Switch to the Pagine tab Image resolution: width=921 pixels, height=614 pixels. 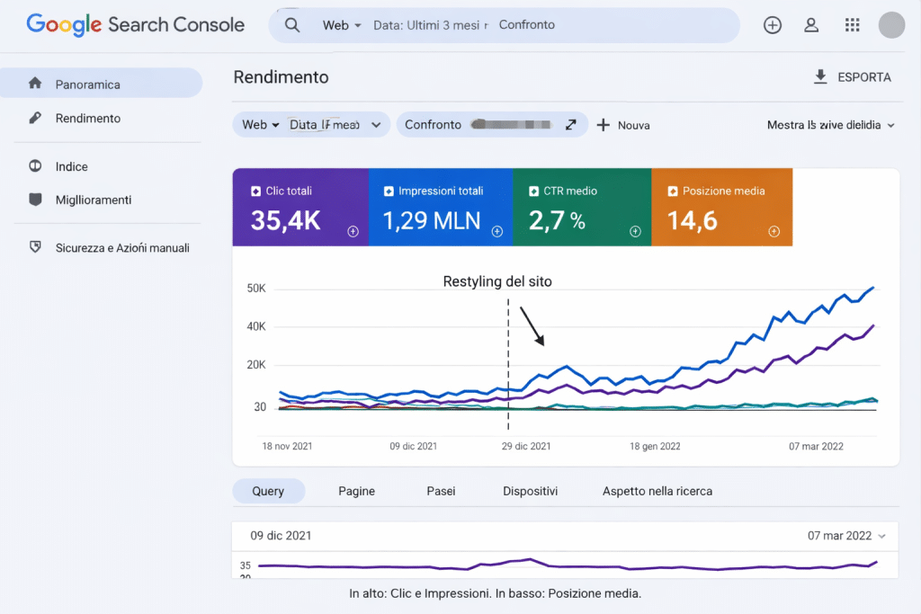pyautogui.click(x=356, y=492)
